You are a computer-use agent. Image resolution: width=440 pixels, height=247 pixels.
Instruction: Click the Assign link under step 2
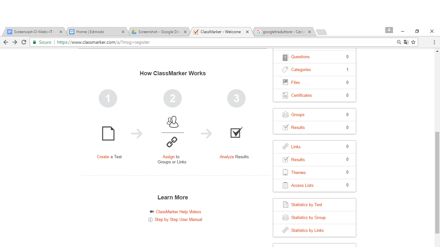click(168, 157)
